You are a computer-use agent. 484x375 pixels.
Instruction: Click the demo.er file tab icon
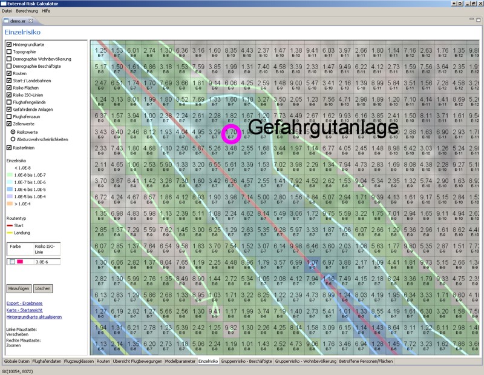7,21
